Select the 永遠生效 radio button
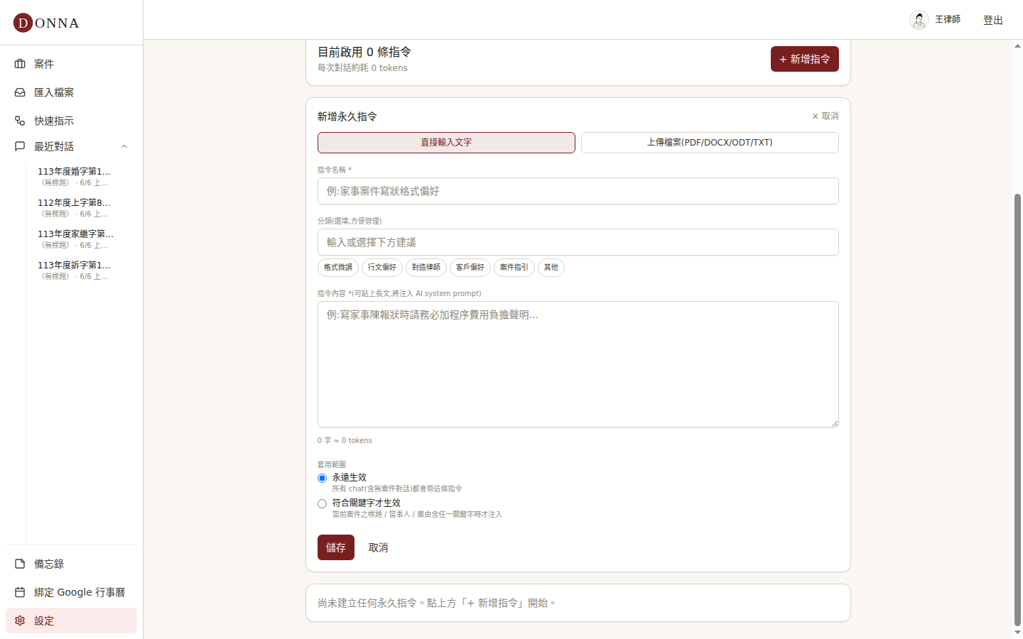This screenshot has height=639, width=1023. tap(323, 478)
